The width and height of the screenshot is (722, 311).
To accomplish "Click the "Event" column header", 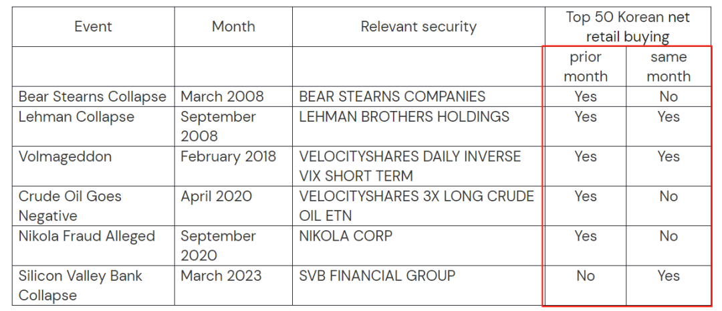I will click(93, 27).
